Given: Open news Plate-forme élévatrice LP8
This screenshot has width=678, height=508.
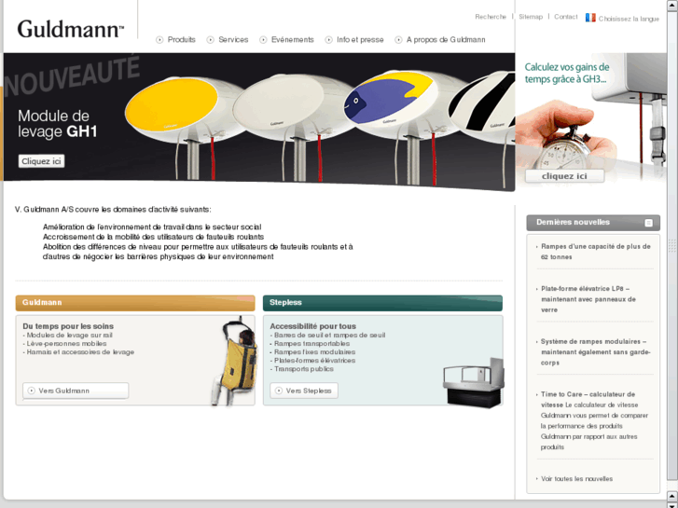Looking at the screenshot, I should [x=588, y=299].
